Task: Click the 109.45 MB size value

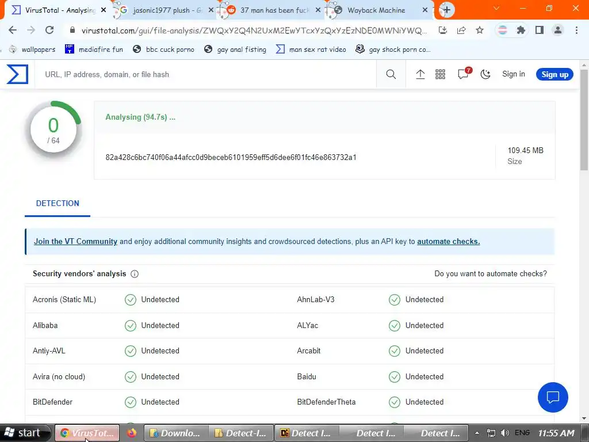Action: (x=526, y=150)
